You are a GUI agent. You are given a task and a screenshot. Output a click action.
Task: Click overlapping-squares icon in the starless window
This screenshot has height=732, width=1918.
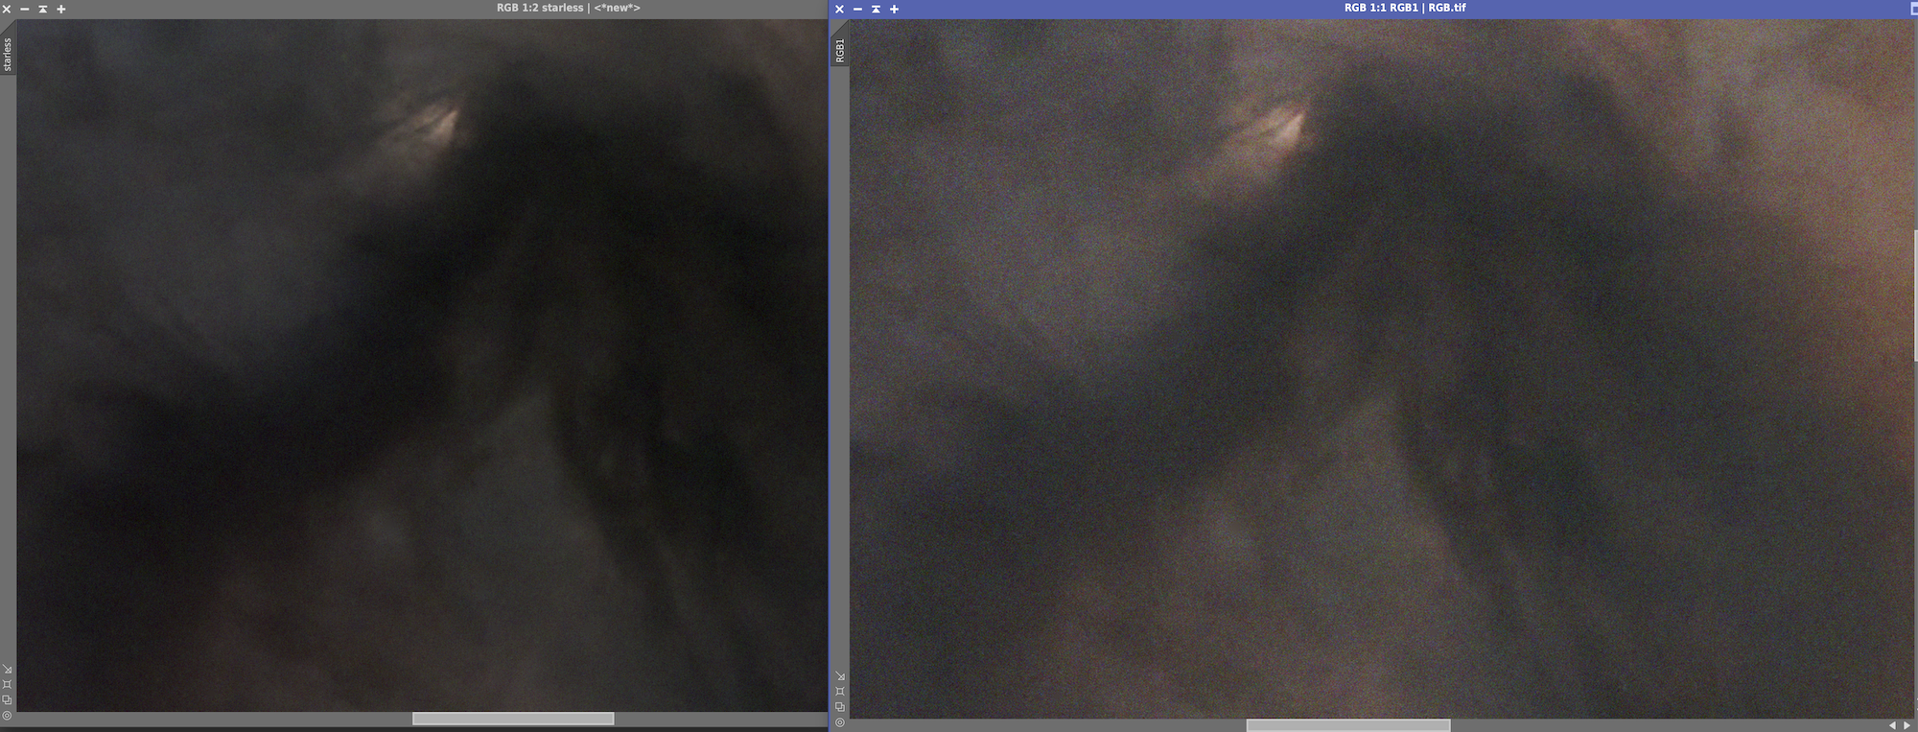click(7, 699)
